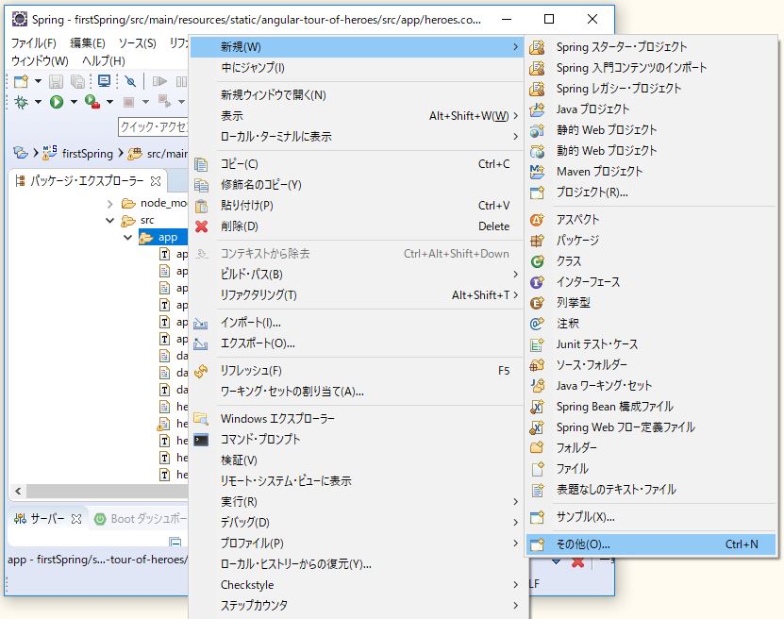Collapse the src folder tree node
784x619 pixels.
pos(110,220)
